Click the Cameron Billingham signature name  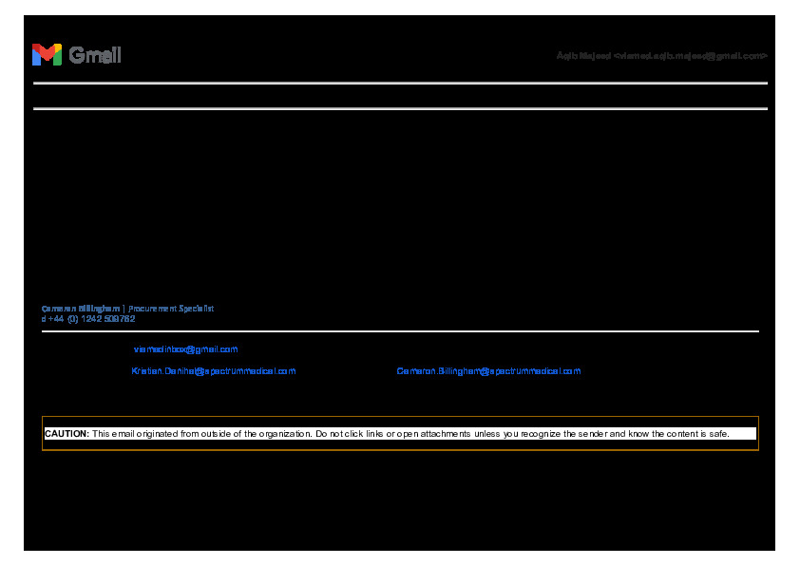click(81, 309)
